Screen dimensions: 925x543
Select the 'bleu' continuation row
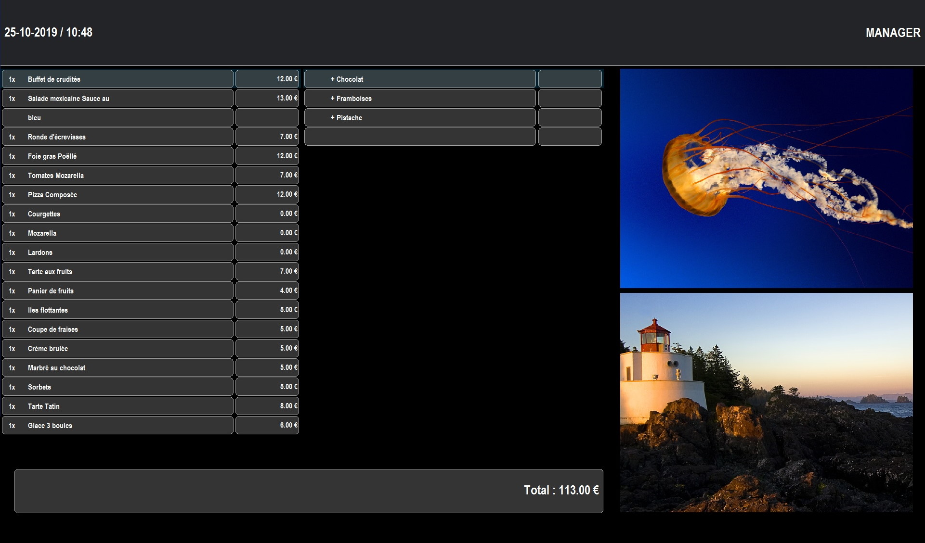[118, 117]
